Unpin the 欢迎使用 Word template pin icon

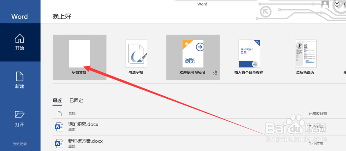pos(215,73)
